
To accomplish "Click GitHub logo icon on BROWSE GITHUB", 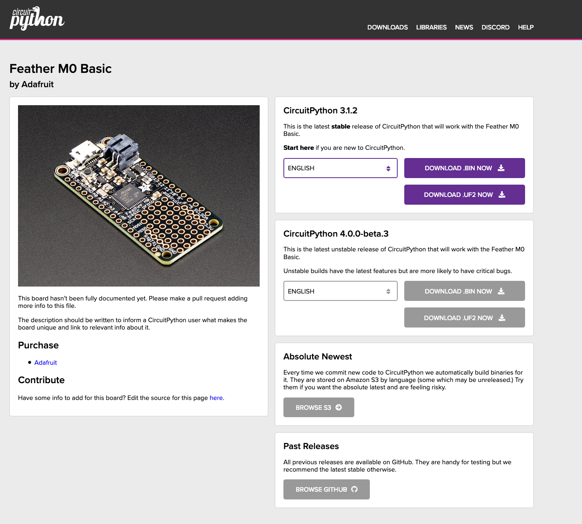I will coord(355,489).
